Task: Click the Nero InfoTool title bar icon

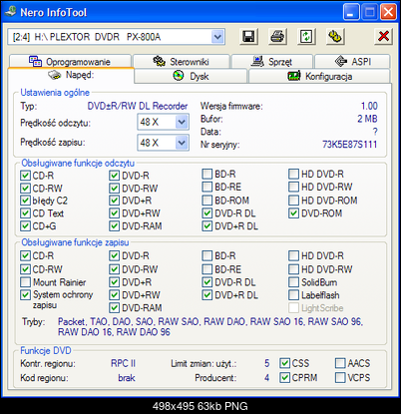Action: 11,12
